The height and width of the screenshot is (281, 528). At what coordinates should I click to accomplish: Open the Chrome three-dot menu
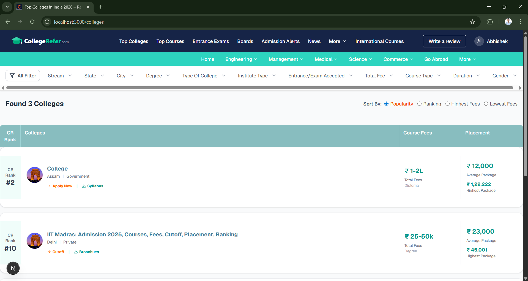point(521,22)
